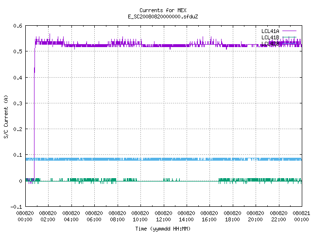The height and width of the screenshot is (233, 311).
Task: Click the purple LCL41A legend line sample
Action: [x=289, y=31]
